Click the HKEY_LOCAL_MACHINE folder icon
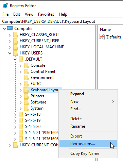123x161 pixels. tap(15, 47)
